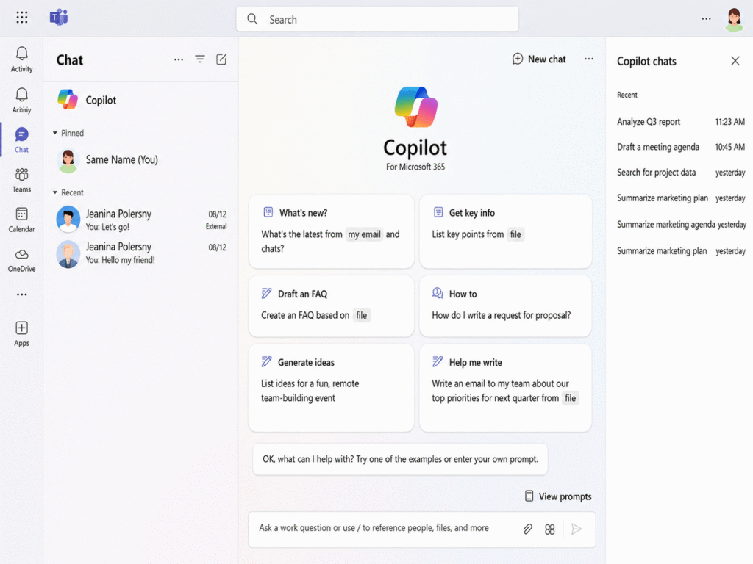Open Calendar in the sidebar
Viewport: 753px width, 564px height.
(x=21, y=220)
